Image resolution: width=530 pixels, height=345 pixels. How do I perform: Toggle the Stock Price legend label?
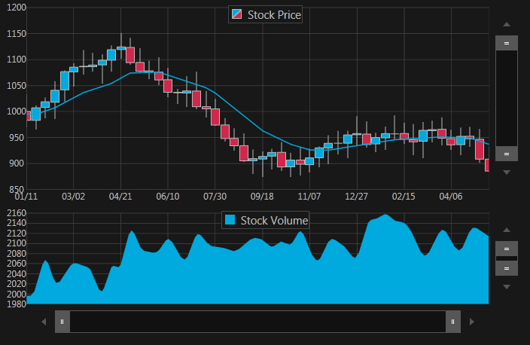273,14
